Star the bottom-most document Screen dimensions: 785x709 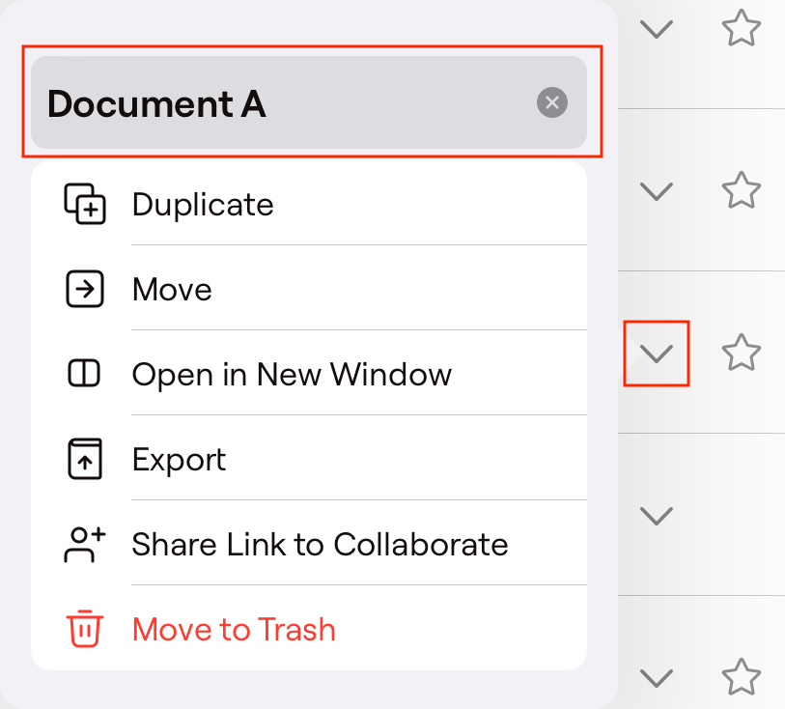coord(742,678)
